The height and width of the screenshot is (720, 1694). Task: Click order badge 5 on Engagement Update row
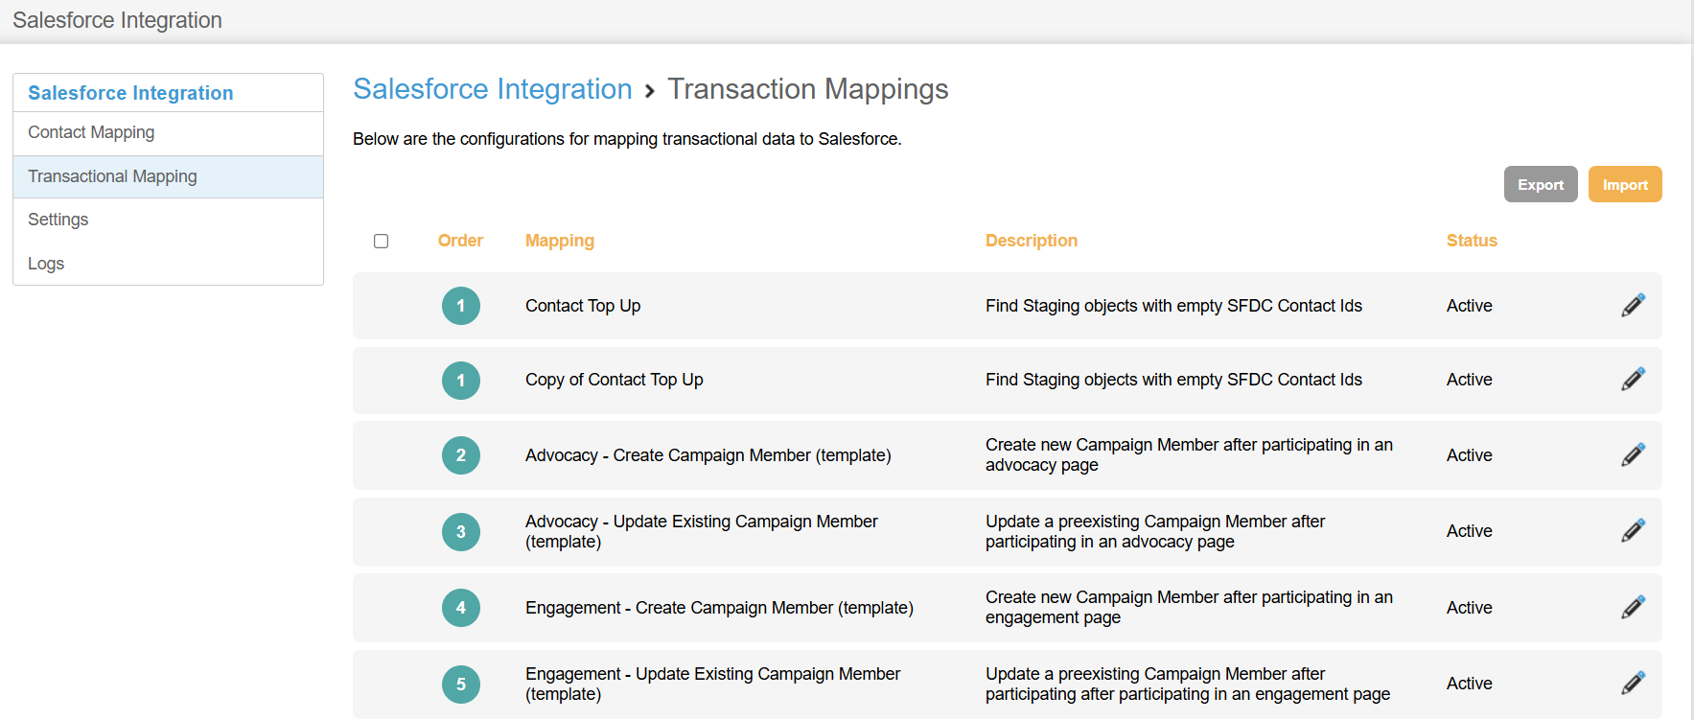pos(461,684)
